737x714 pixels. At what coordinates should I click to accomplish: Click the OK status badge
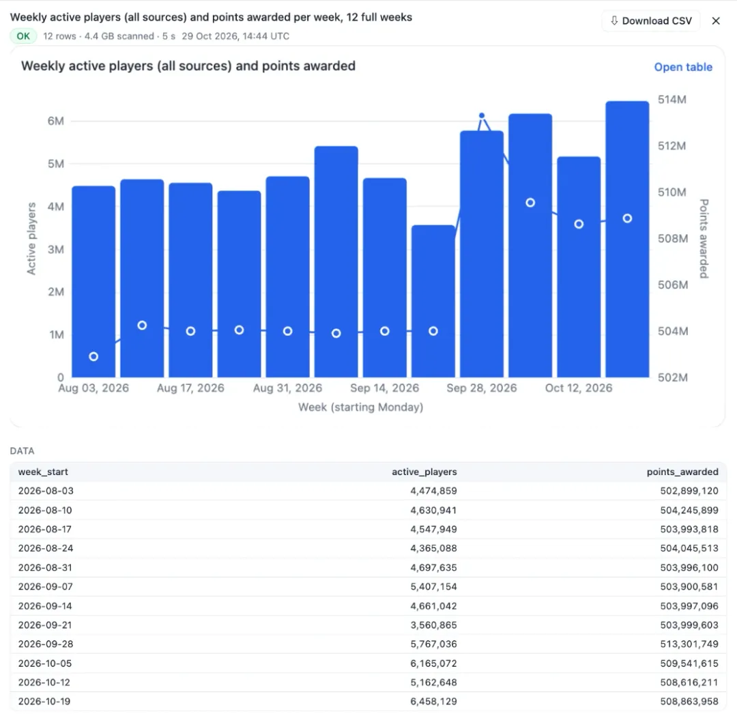pos(23,36)
